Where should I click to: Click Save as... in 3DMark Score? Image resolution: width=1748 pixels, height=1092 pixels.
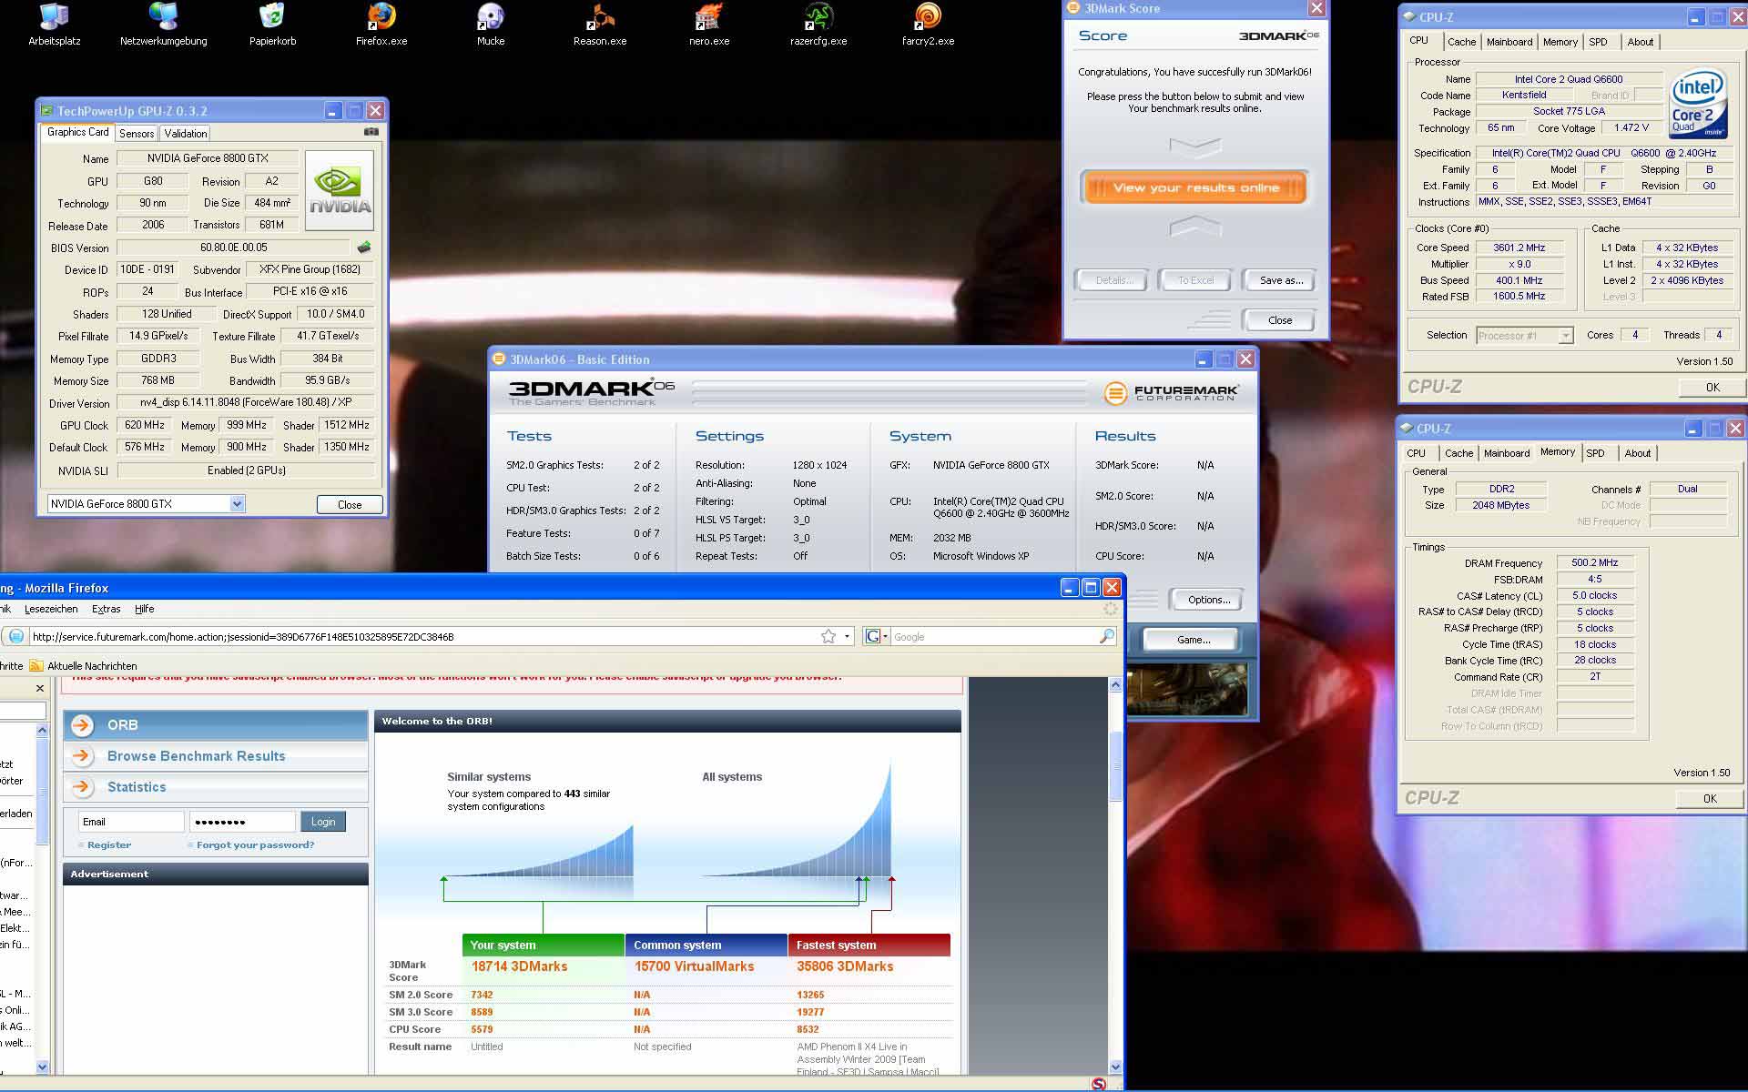coord(1281,280)
